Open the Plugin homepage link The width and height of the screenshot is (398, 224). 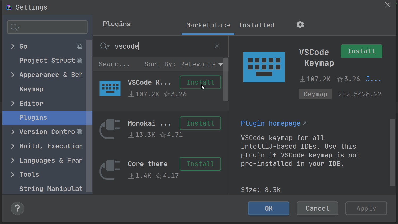tap(271, 123)
